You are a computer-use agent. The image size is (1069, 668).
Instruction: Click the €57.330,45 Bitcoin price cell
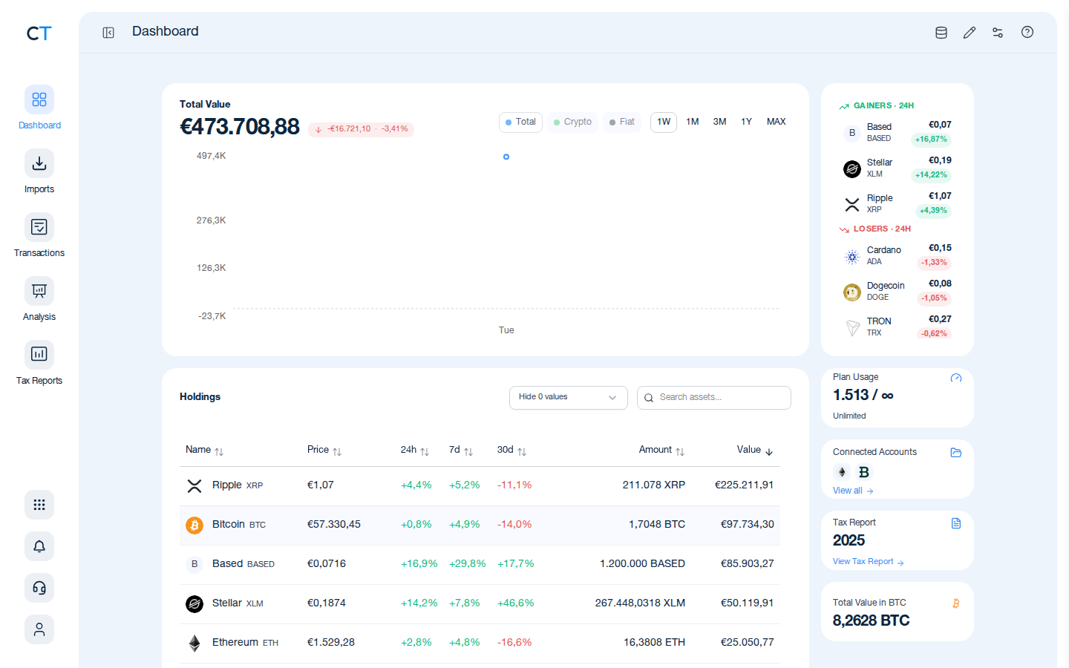(334, 525)
